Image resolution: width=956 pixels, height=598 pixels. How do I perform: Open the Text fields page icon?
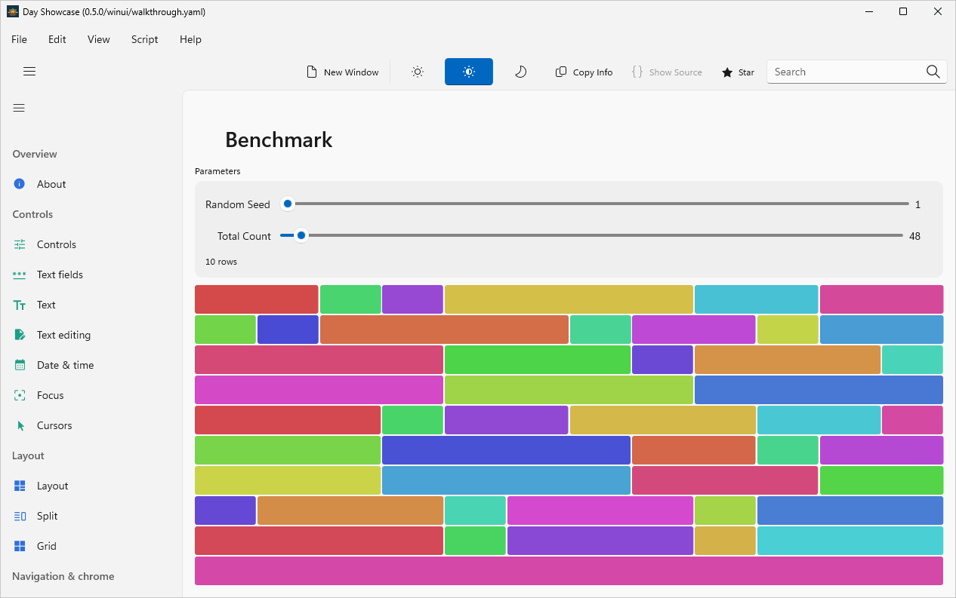pos(20,274)
